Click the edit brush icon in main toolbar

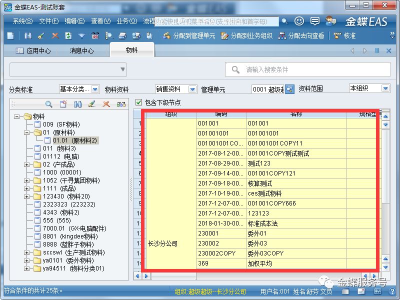41,35
